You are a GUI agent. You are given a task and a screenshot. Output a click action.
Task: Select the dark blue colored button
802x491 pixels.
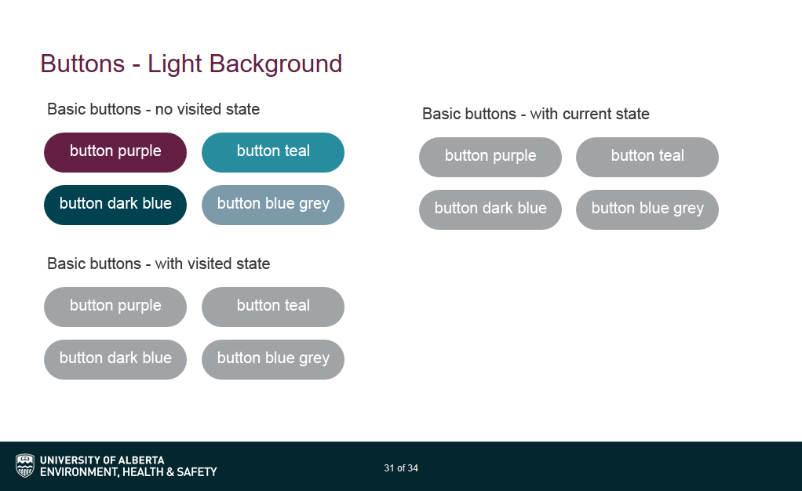point(115,205)
